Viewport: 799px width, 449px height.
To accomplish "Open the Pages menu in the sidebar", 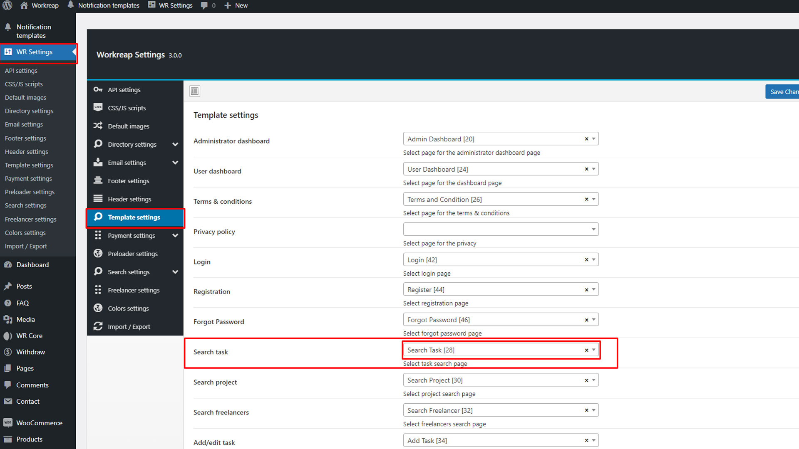I will 25,368.
